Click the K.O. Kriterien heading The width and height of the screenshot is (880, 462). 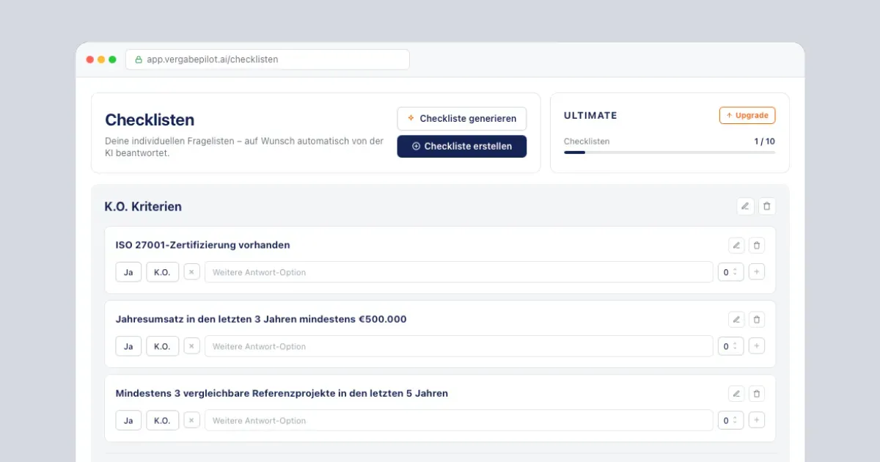[x=143, y=207]
